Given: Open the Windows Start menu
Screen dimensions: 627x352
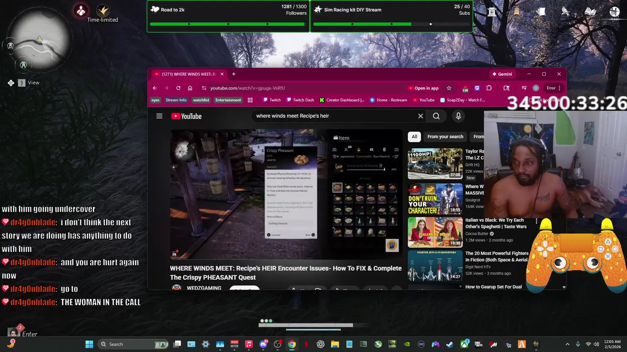Looking at the screenshot, I should [x=89, y=344].
